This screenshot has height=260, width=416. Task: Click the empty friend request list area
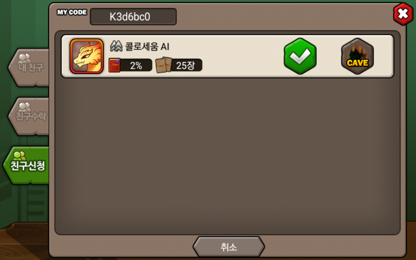(x=227, y=156)
